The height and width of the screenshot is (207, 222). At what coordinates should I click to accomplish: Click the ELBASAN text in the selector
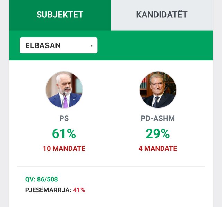[x=43, y=45]
